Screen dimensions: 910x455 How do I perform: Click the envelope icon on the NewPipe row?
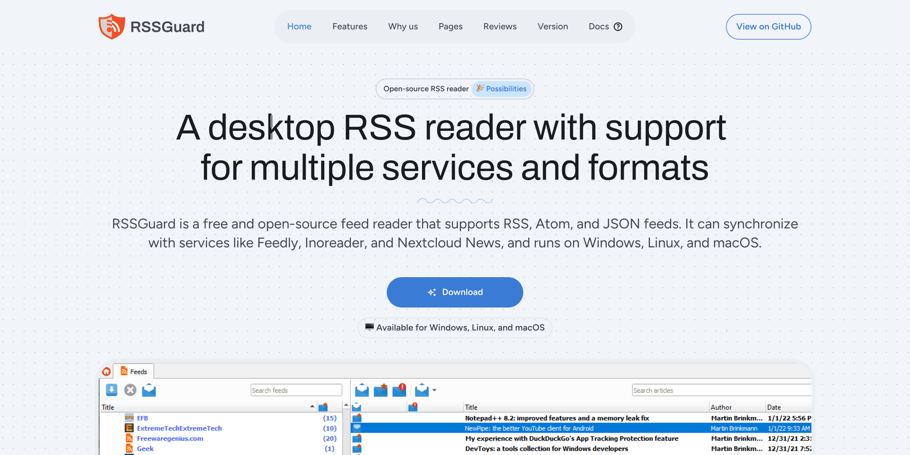357,428
